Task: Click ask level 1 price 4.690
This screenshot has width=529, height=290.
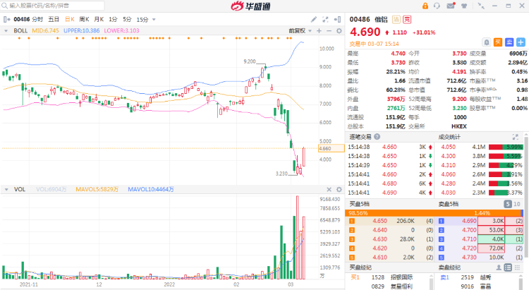Action: [469, 221]
